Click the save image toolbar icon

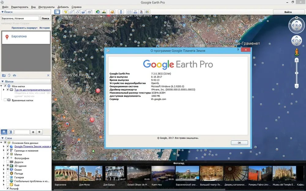(141, 12)
